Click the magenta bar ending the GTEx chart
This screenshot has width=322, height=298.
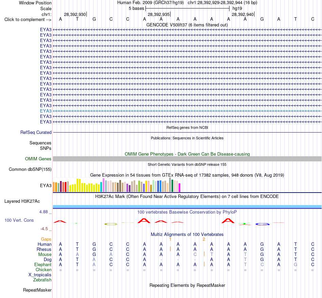click(179, 187)
